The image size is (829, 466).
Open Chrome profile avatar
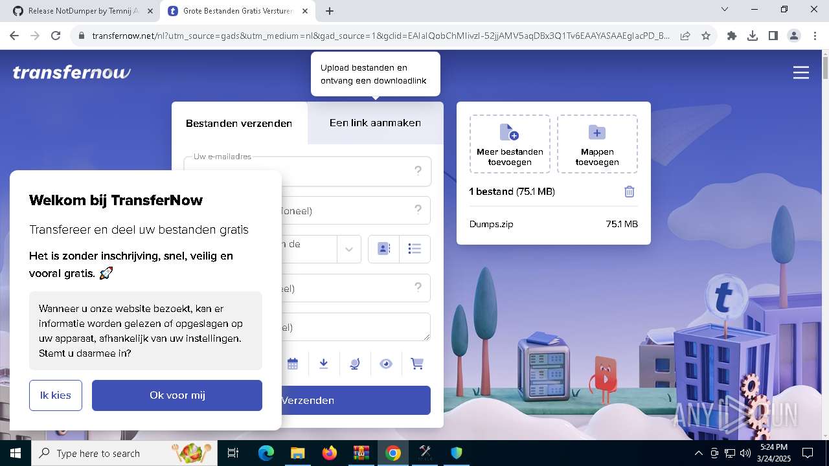(x=794, y=36)
